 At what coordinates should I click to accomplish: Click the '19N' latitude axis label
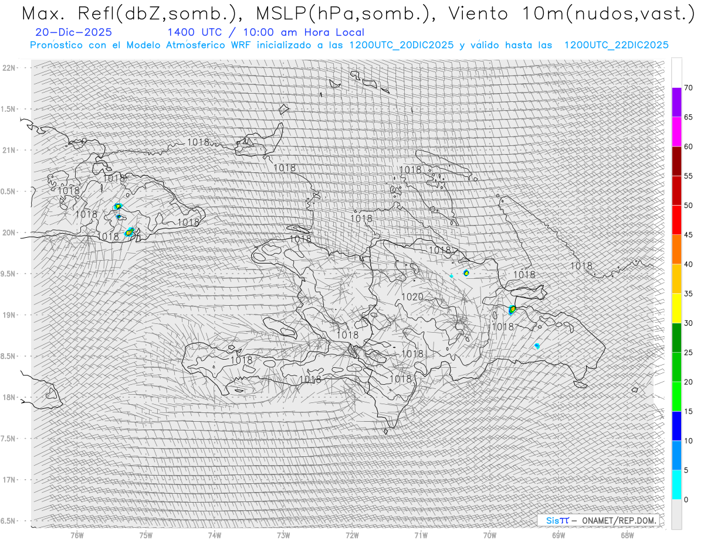9,315
